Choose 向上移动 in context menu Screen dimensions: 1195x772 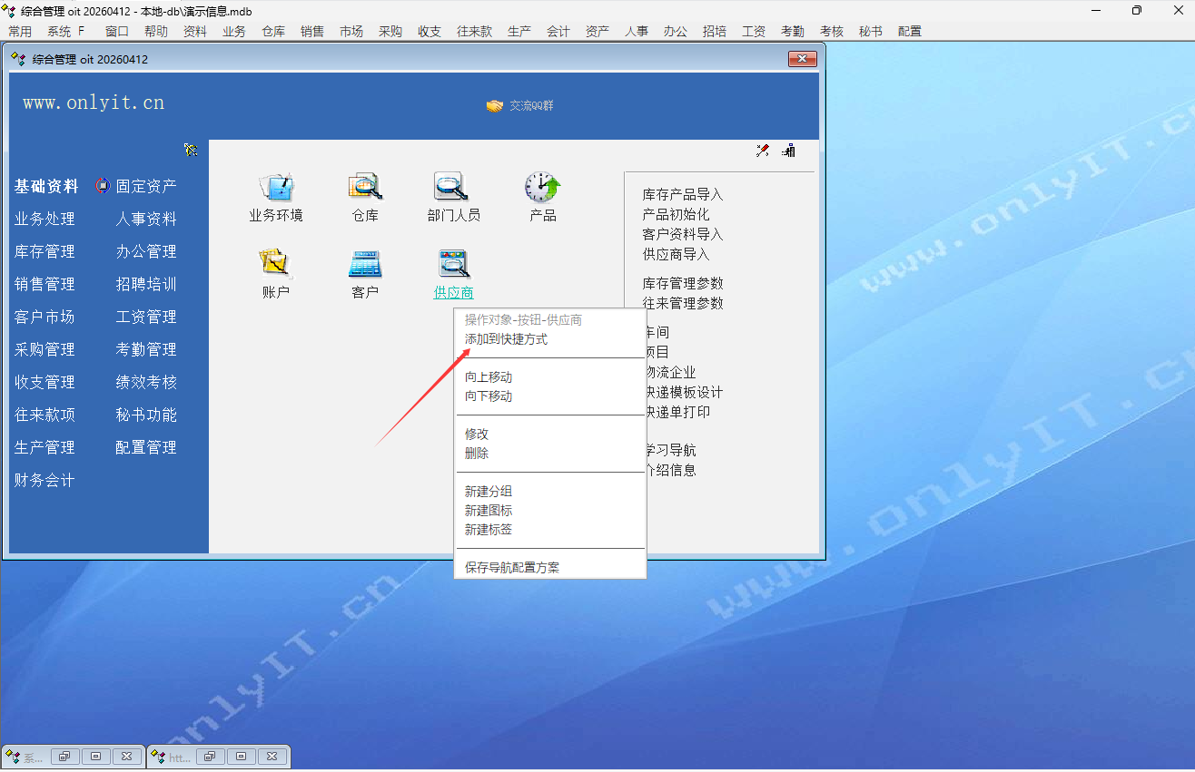pyautogui.click(x=489, y=377)
